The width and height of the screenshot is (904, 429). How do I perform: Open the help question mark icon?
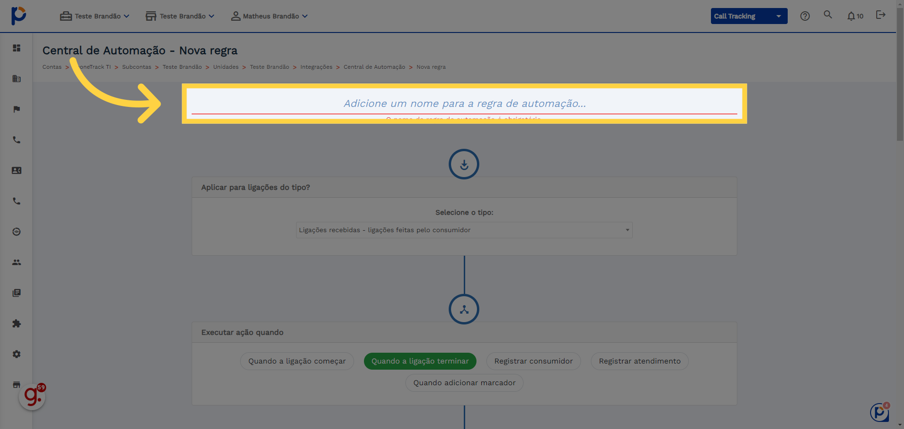805,16
